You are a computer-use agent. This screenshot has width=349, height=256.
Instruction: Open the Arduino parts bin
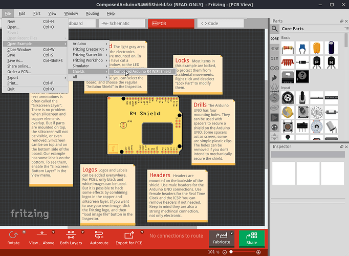[x=275, y=68]
